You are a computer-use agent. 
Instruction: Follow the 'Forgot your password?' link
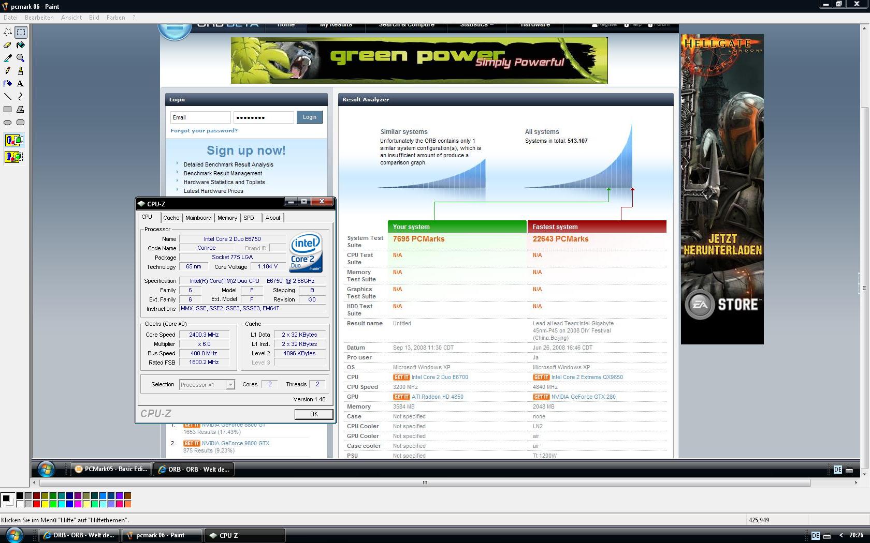[x=204, y=130]
